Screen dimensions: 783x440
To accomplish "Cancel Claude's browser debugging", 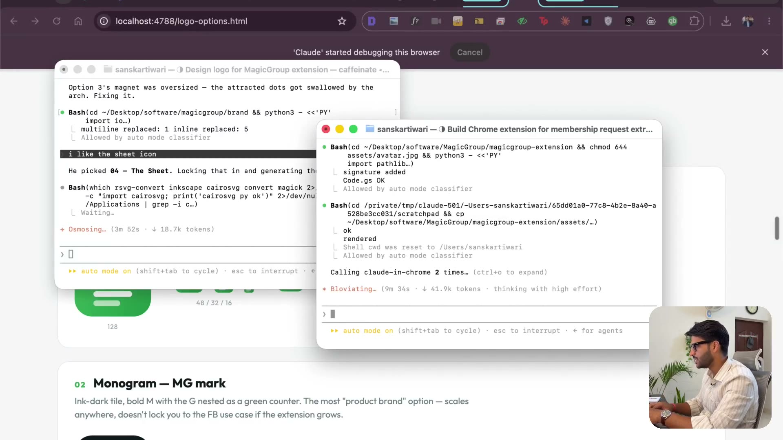I will (470, 52).
